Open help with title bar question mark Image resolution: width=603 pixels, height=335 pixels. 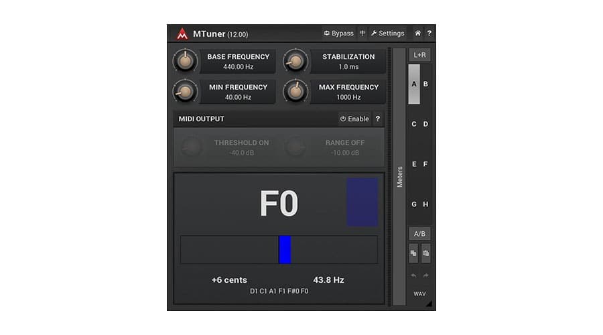[429, 33]
